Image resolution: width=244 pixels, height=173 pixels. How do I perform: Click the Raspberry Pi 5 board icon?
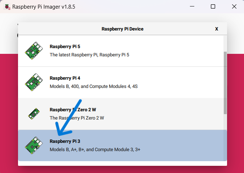click(34, 51)
